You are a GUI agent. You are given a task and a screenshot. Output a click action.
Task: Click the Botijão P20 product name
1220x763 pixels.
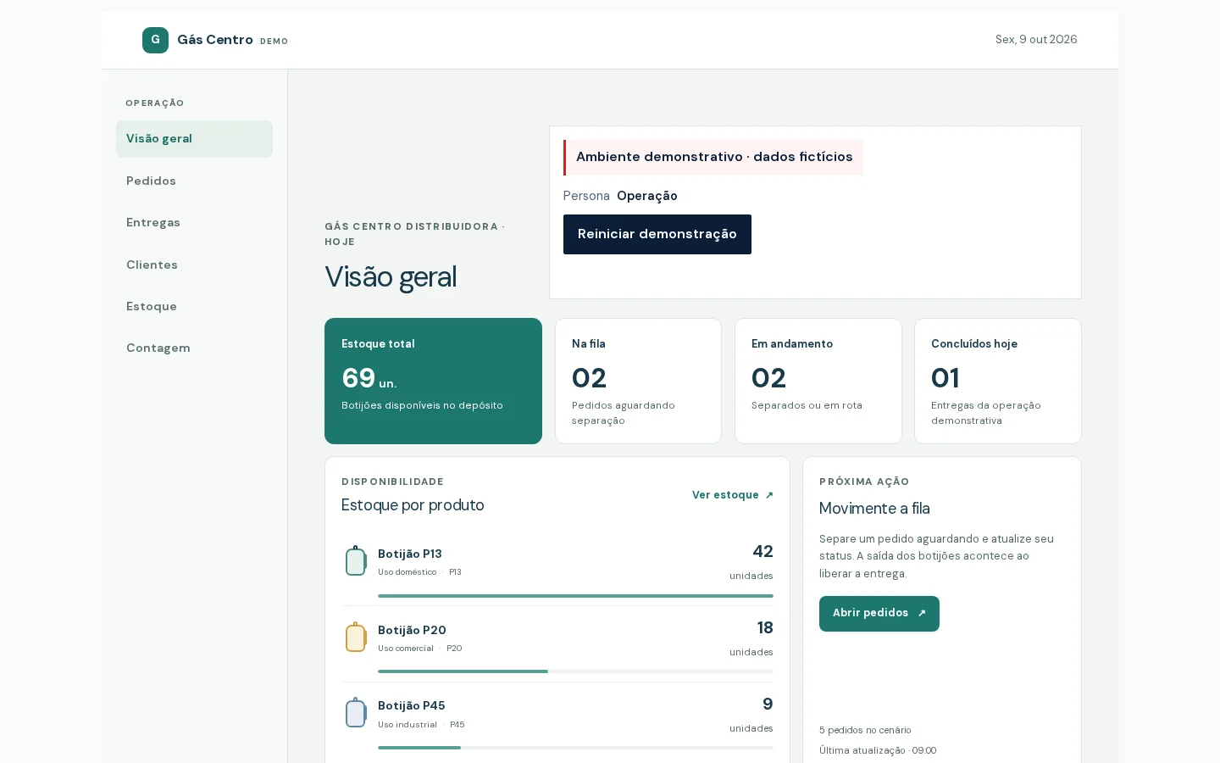(x=412, y=630)
